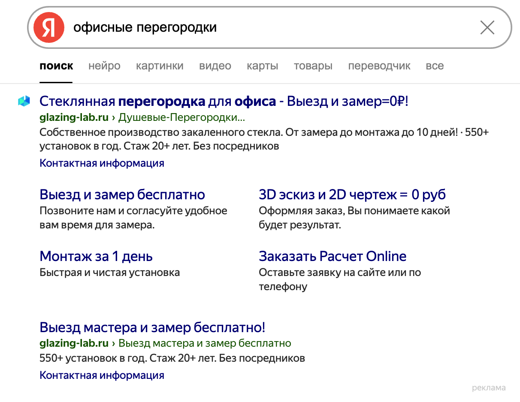The width and height of the screenshot is (520, 402).
Task: Open the Выезд и замер бесплатно sitelink
Action: (122, 195)
